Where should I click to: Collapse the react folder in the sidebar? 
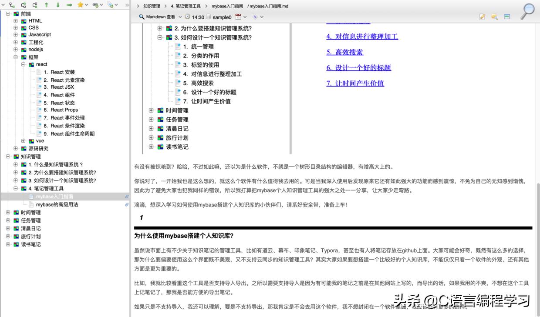point(24,64)
